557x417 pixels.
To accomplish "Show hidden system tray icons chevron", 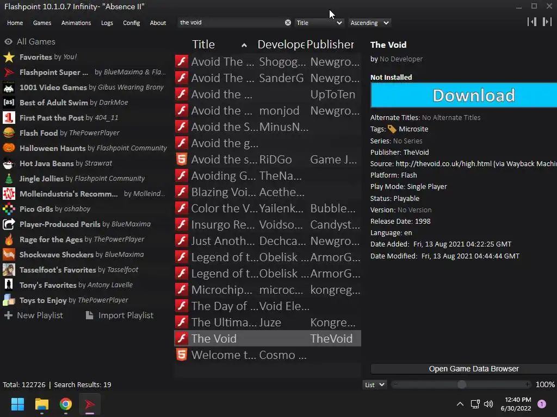I will coord(460,404).
